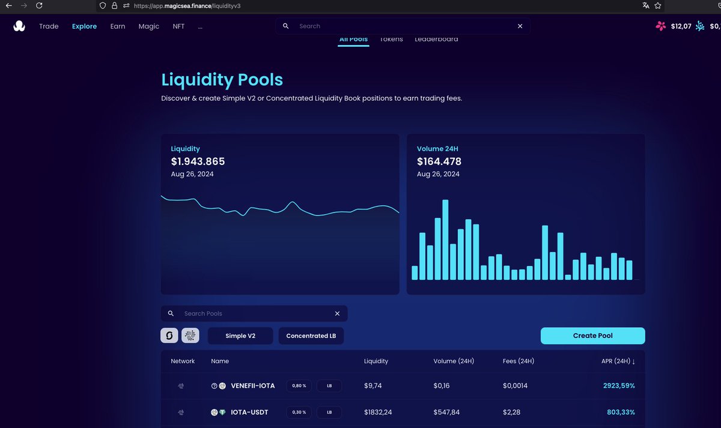Clear the top search with the X icon

tap(520, 26)
